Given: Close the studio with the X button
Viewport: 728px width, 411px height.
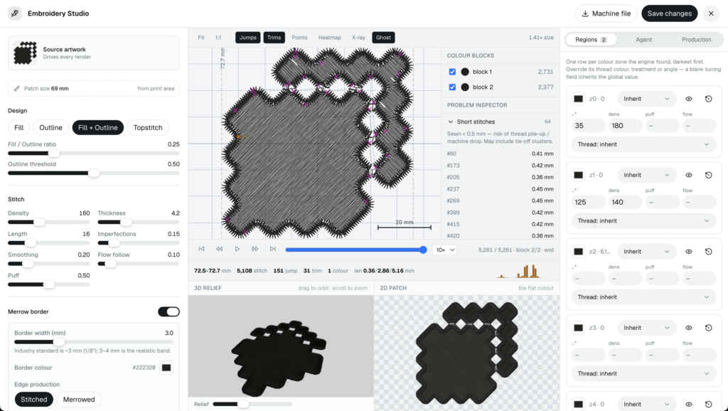Looking at the screenshot, I should 711,14.
